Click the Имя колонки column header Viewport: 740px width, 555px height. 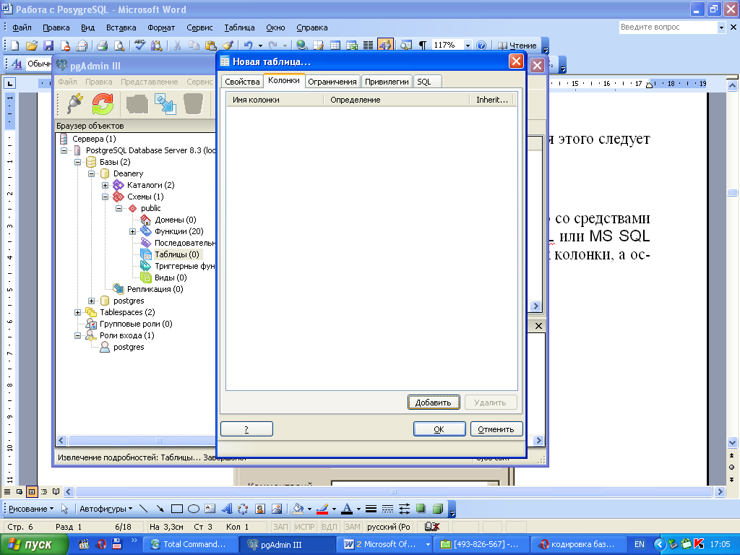pos(275,100)
